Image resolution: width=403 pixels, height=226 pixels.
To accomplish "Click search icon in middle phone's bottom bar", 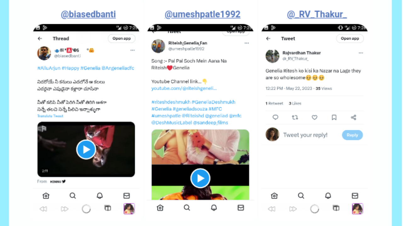I will tap(187, 207).
